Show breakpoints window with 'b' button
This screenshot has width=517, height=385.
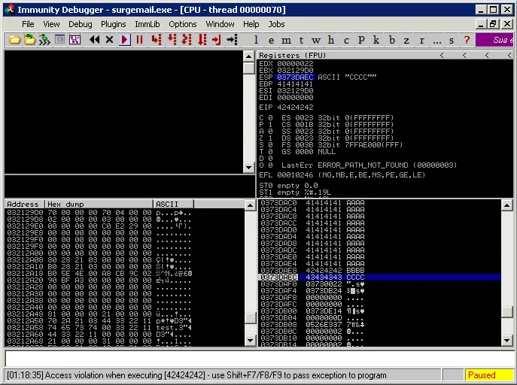[391, 40]
